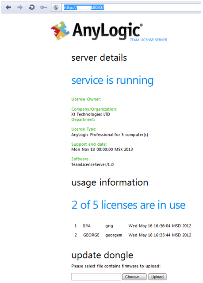Click the 'server details' heading
Image resolution: width=203 pixels, height=283 pixels.
(x=99, y=58)
